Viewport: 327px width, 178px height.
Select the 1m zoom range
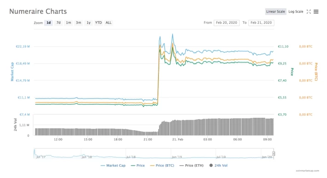[x=69, y=23]
